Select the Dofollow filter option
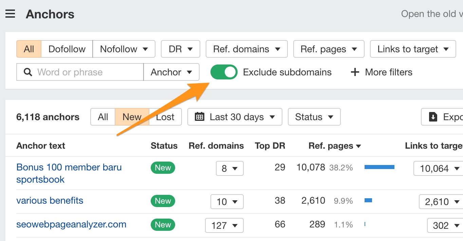The width and height of the screenshot is (463, 241). [67, 49]
